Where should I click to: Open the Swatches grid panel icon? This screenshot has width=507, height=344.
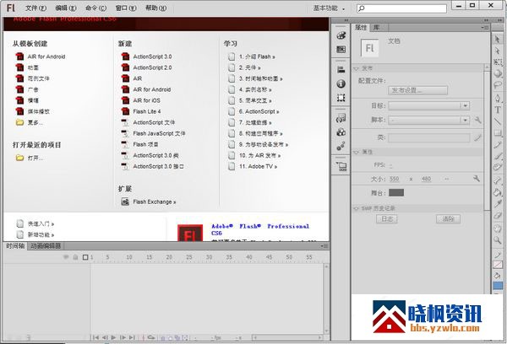pos(341,49)
